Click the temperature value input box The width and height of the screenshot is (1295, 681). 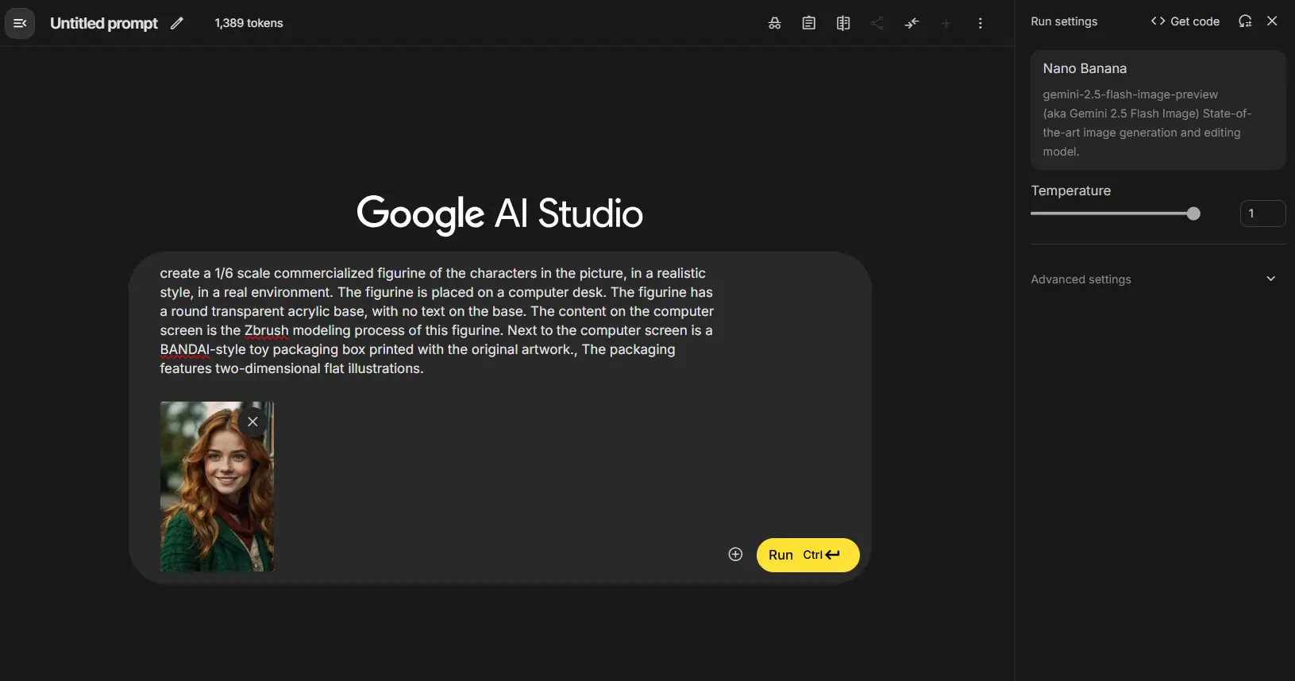point(1262,214)
